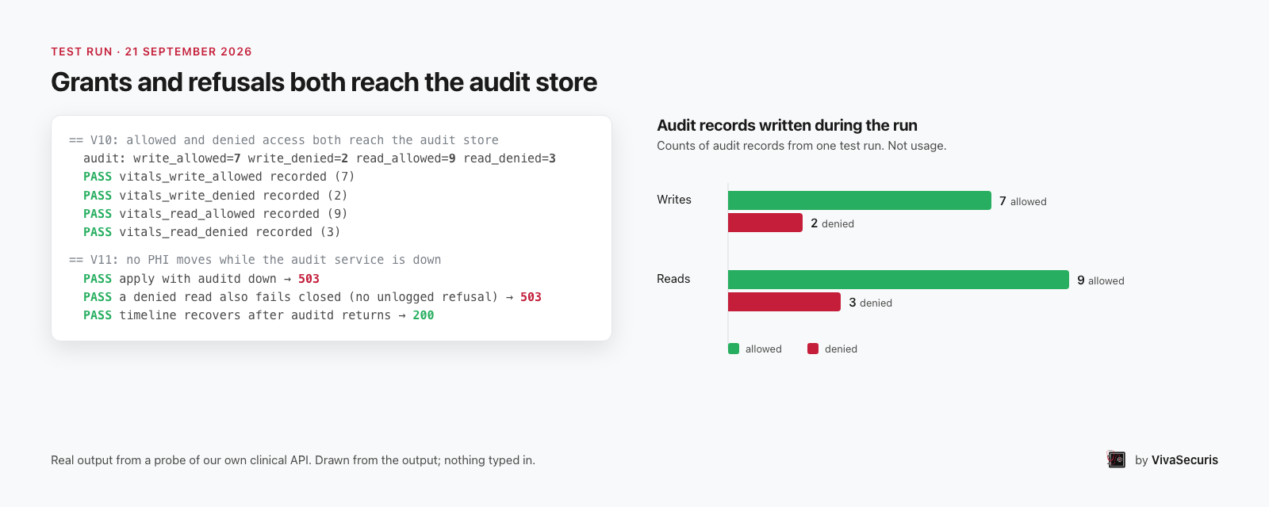
Task: Click the vitals_read_allowed recorded (9) line
Action: pyautogui.click(x=215, y=214)
